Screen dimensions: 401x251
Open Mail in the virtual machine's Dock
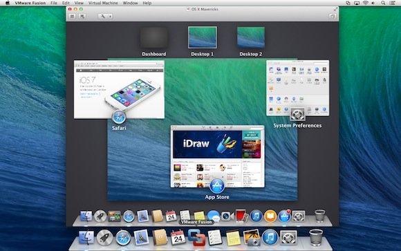click(142, 216)
